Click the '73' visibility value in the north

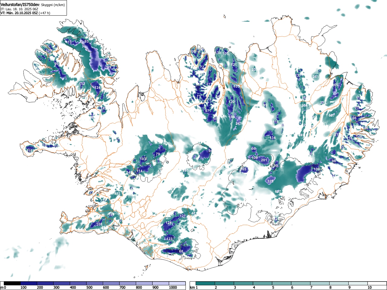199,97
